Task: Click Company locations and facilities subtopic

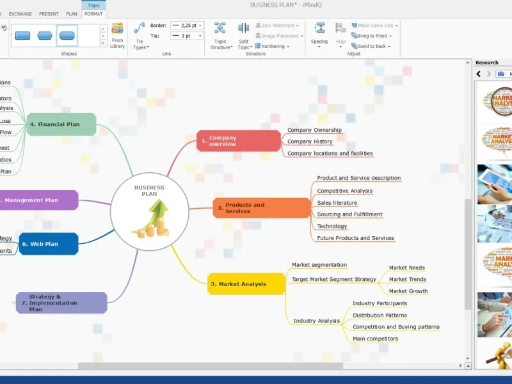Action: (330, 154)
